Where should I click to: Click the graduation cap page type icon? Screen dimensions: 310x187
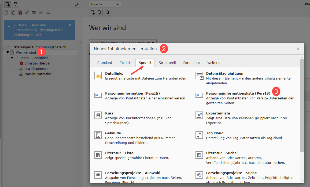click(x=41, y=12)
